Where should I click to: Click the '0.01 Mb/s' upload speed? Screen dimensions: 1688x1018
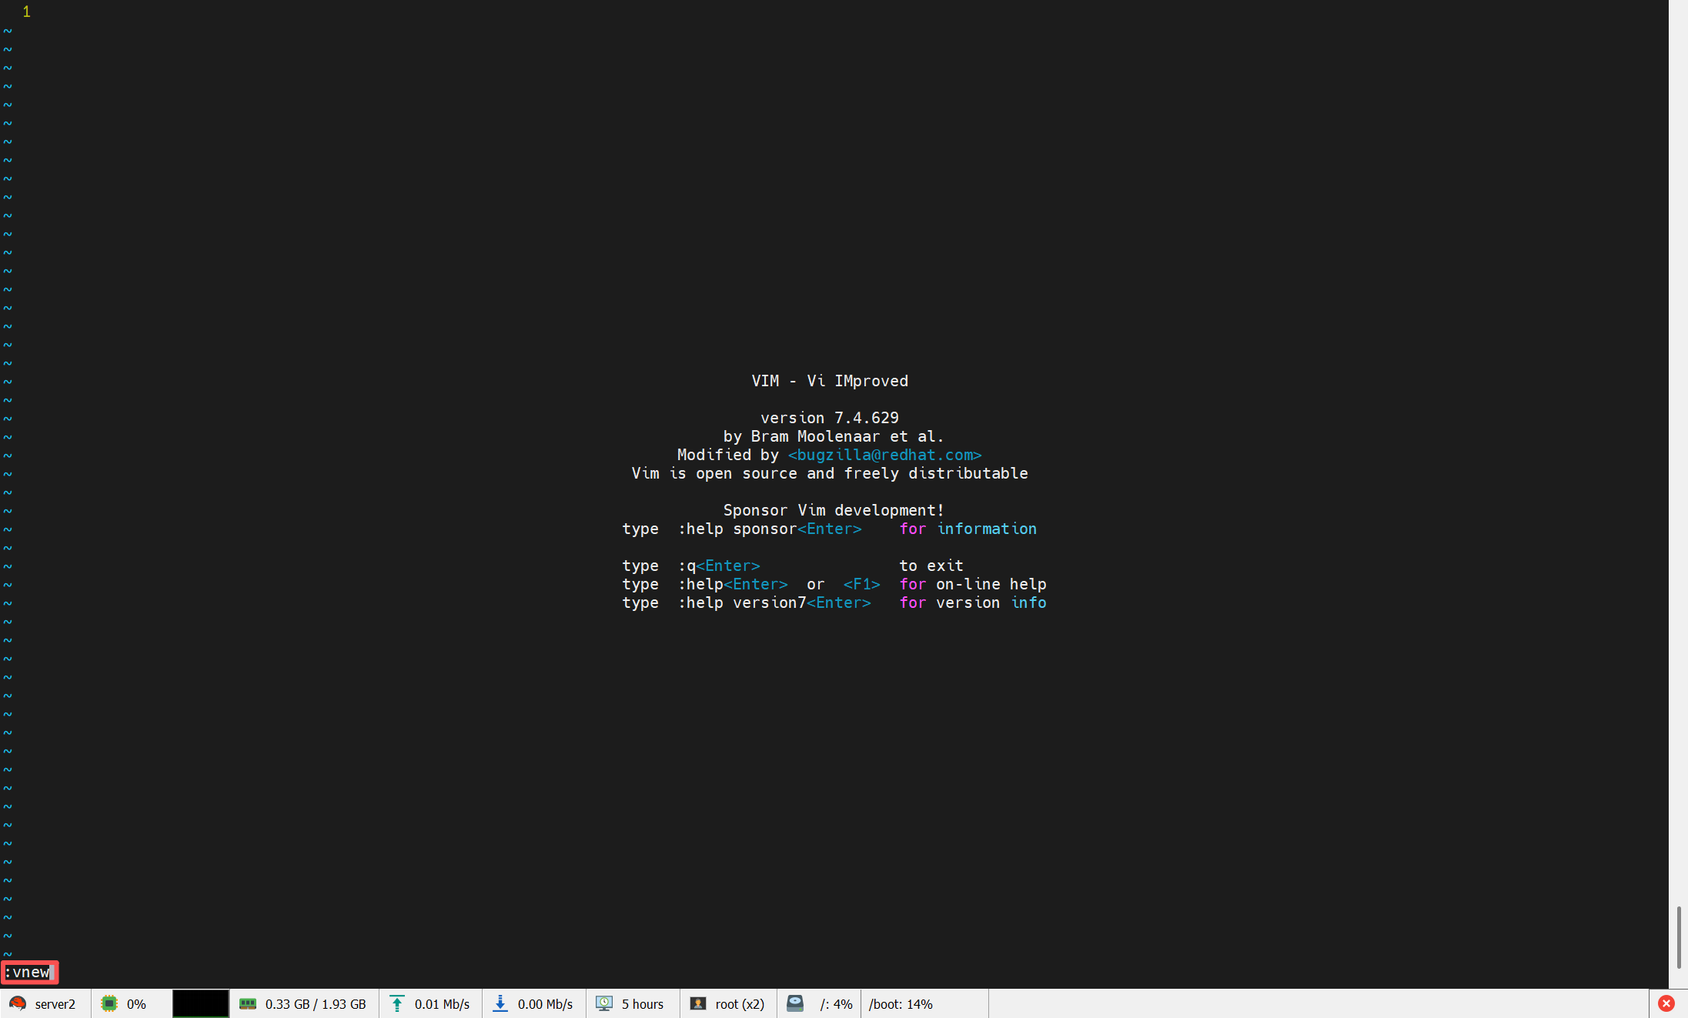tap(442, 1004)
